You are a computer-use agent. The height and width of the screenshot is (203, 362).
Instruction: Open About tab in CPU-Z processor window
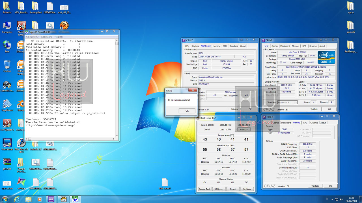(322, 46)
